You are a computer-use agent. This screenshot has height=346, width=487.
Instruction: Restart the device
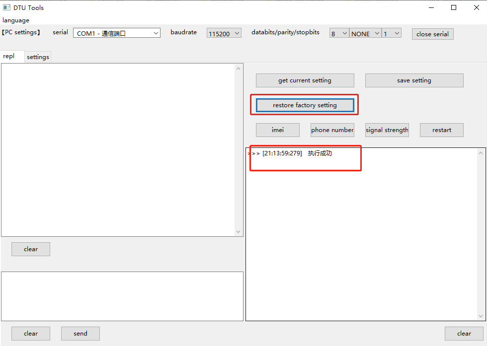441,130
